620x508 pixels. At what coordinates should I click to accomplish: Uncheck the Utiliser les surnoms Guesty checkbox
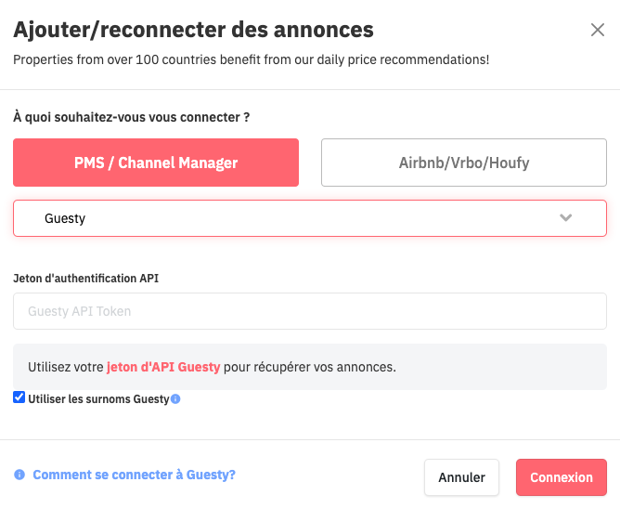click(x=19, y=397)
